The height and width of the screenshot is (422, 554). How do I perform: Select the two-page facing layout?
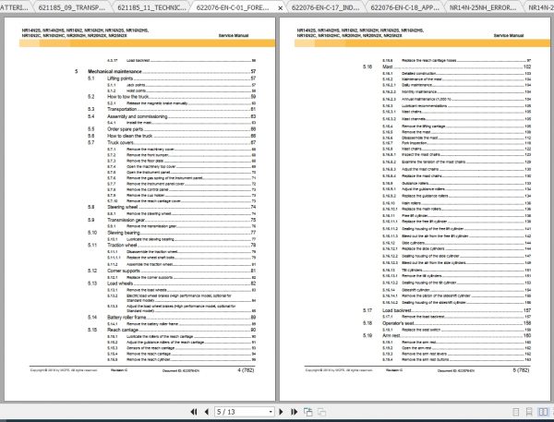click(543, 412)
